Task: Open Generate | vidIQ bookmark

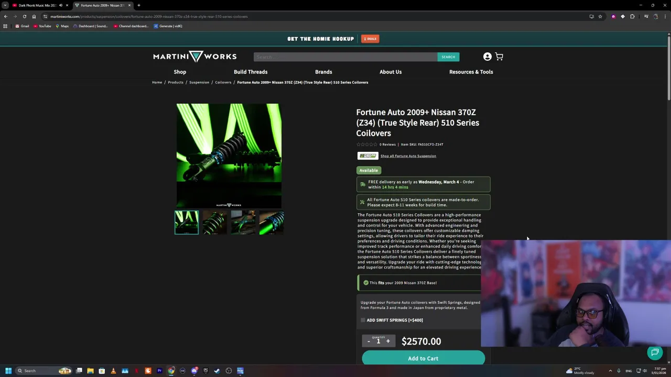Action: click(168, 26)
